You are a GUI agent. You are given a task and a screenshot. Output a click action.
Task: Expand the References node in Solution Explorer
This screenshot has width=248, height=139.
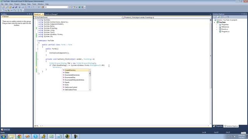point(217,27)
